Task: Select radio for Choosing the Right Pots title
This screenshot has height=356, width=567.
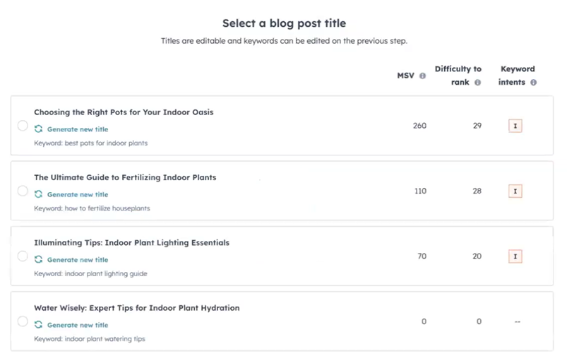Action: [x=23, y=126]
